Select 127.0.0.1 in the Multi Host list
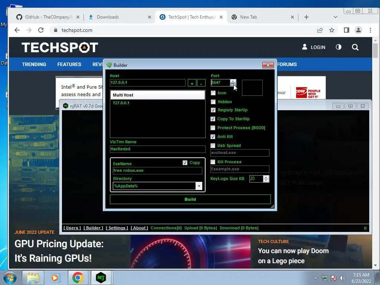380x285 pixels. click(x=121, y=103)
